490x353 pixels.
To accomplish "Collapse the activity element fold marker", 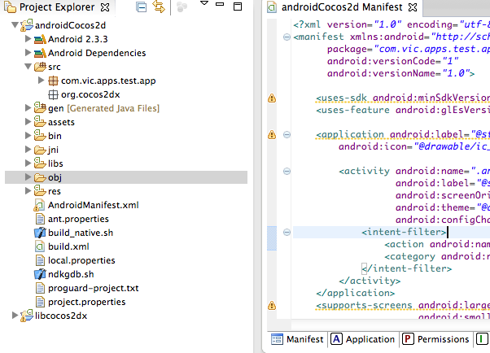I will (x=287, y=171).
